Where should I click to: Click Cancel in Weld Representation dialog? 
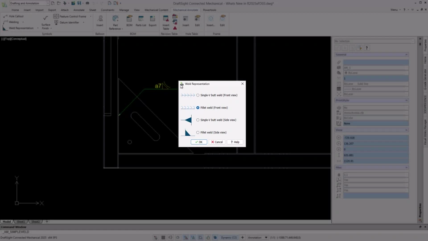point(217,142)
